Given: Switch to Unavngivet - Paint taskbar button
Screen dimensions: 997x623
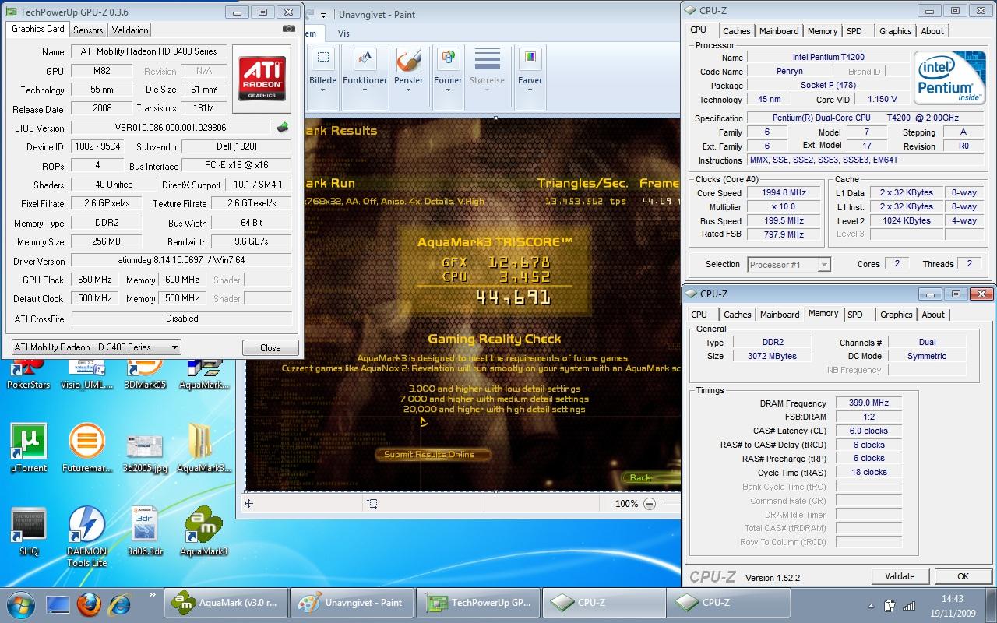Looking at the screenshot, I should (x=352, y=603).
